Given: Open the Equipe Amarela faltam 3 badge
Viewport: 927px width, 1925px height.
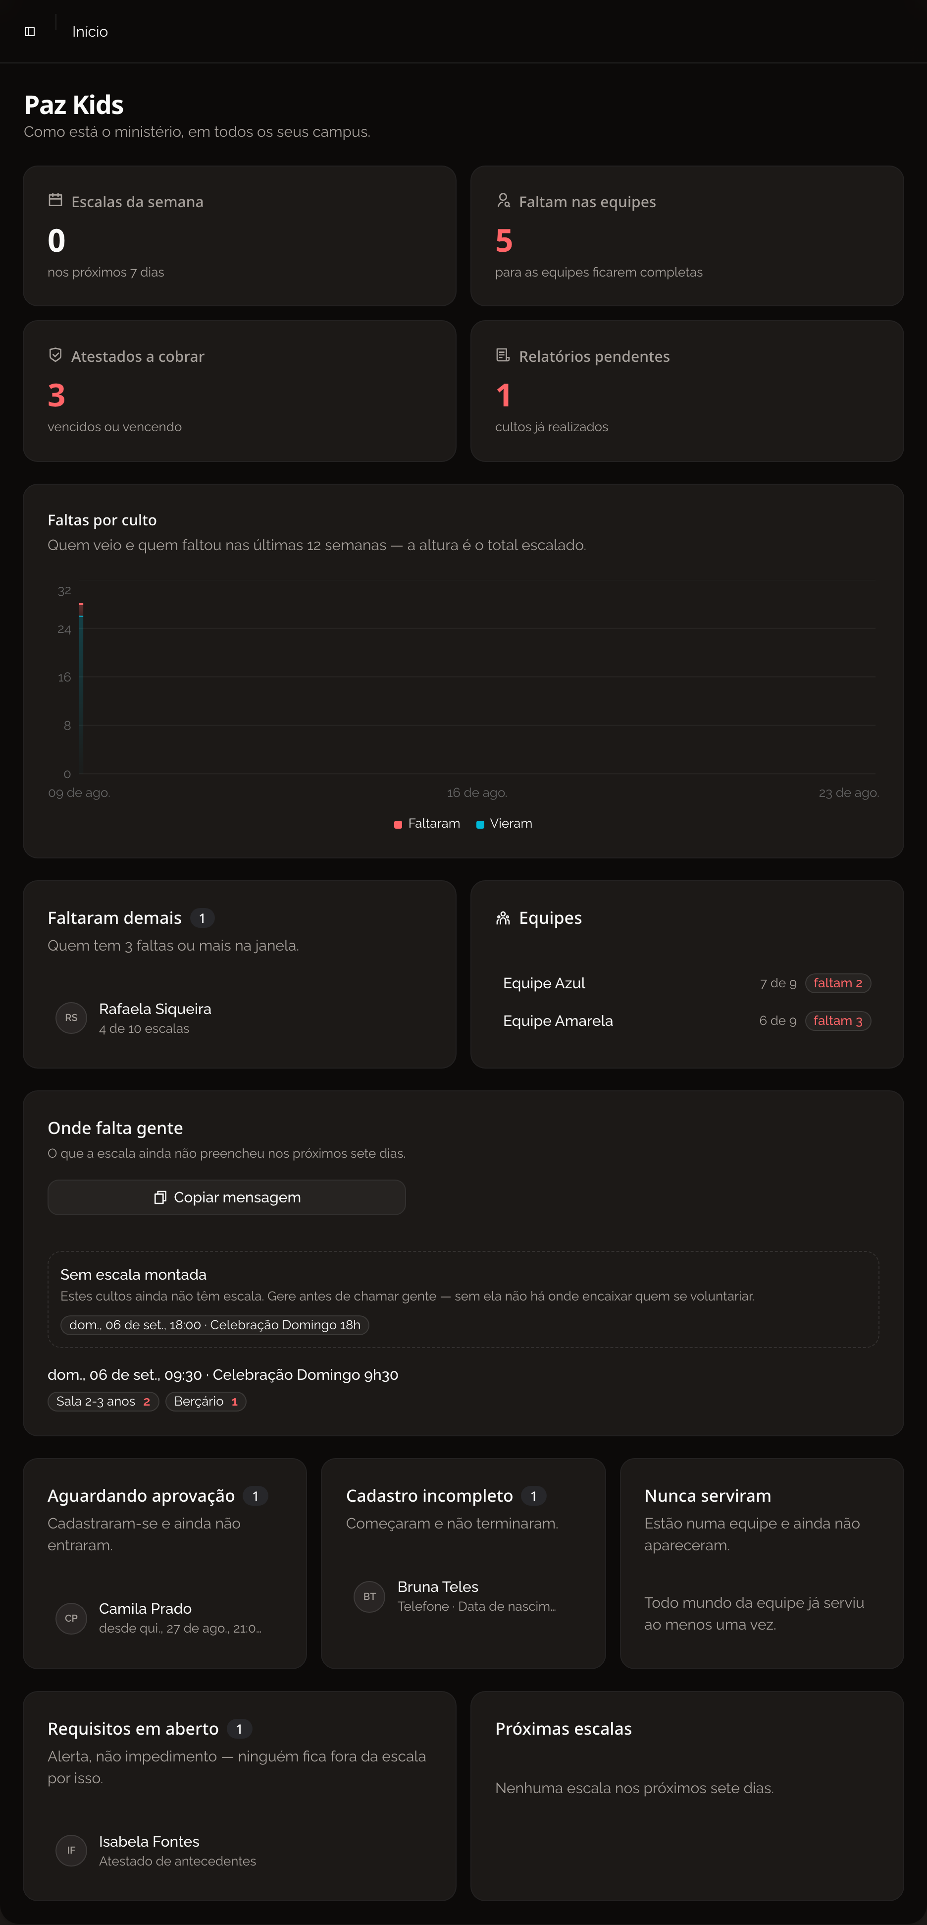Looking at the screenshot, I should (x=838, y=1021).
